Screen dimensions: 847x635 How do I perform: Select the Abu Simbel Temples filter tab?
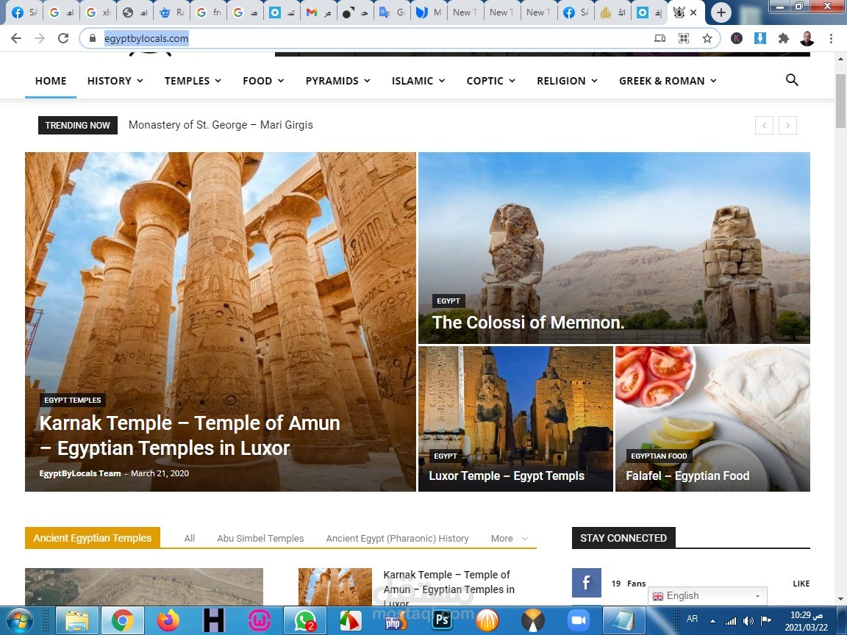[260, 538]
